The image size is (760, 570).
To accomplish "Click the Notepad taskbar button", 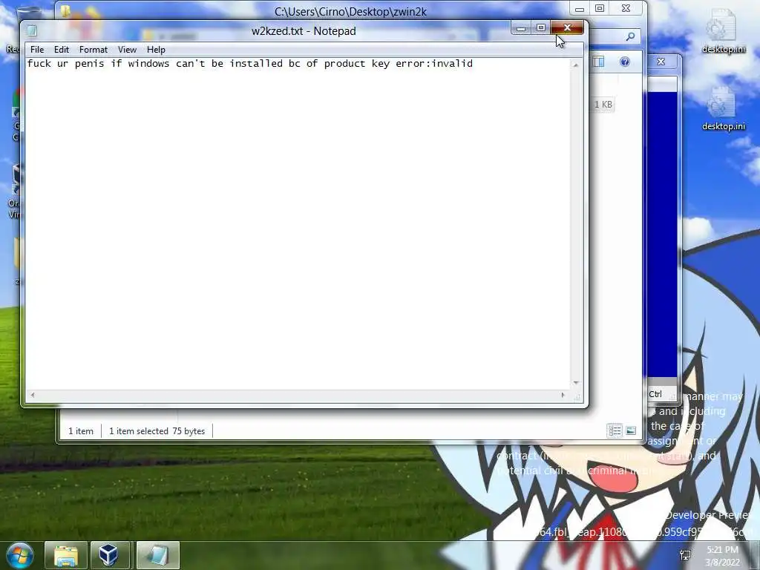I will coord(158,555).
